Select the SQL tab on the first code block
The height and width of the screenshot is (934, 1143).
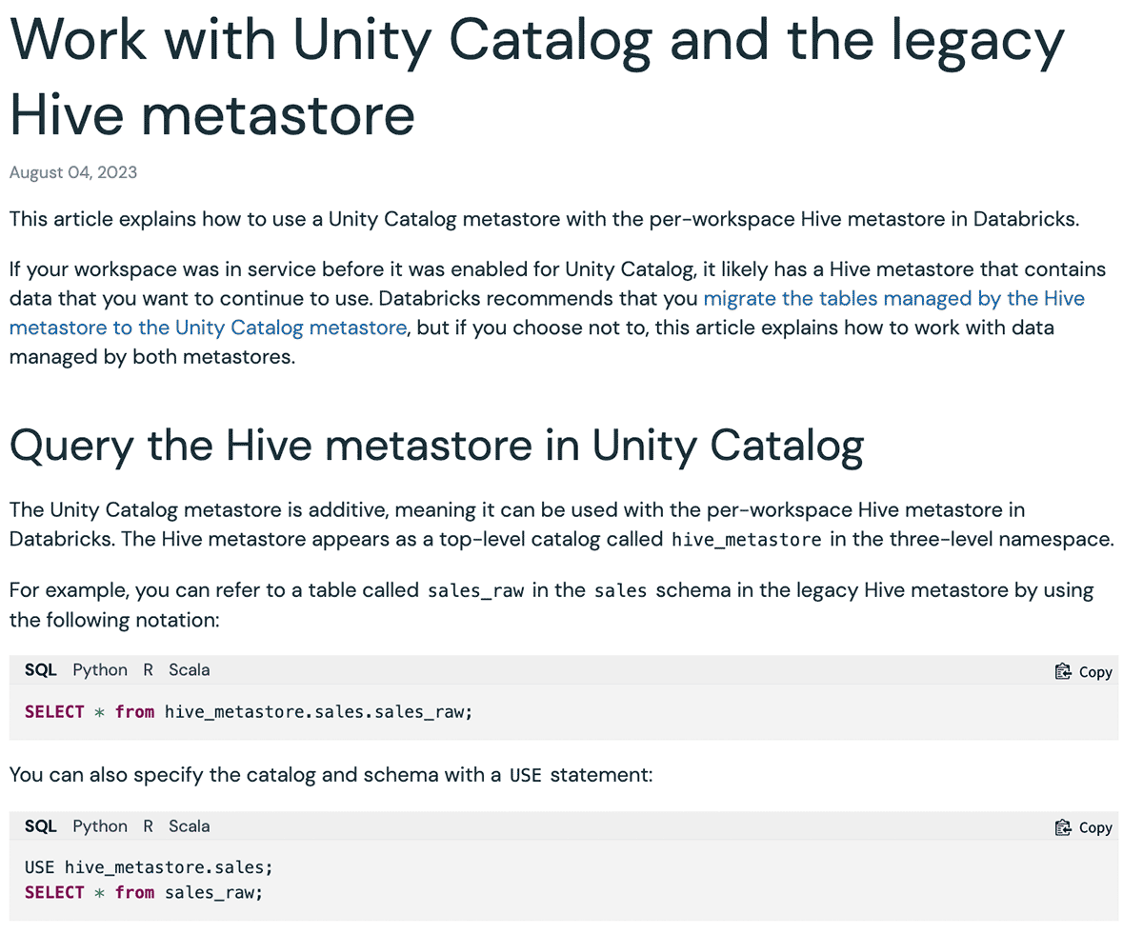click(40, 669)
